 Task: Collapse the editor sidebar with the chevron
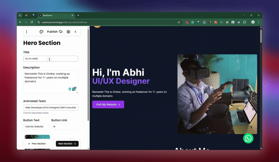(x=75, y=32)
